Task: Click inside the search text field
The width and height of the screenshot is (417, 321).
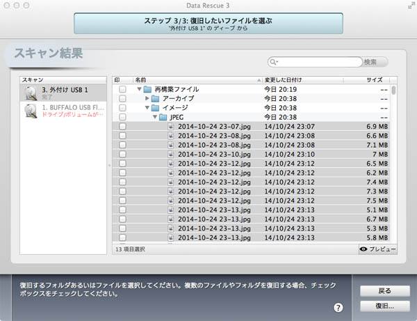Action: pos(320,62)
